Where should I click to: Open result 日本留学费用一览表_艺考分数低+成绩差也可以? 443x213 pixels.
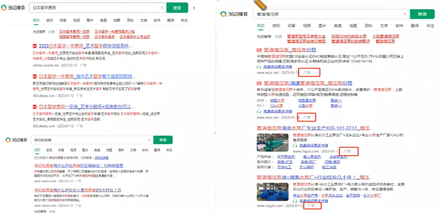[x=87, y=107]
